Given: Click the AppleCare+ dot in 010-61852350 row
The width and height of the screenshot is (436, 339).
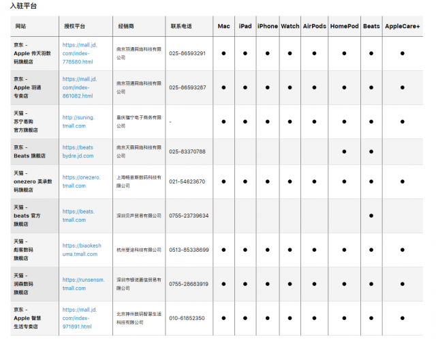Looking at the screenshot, I should point(403,318).
